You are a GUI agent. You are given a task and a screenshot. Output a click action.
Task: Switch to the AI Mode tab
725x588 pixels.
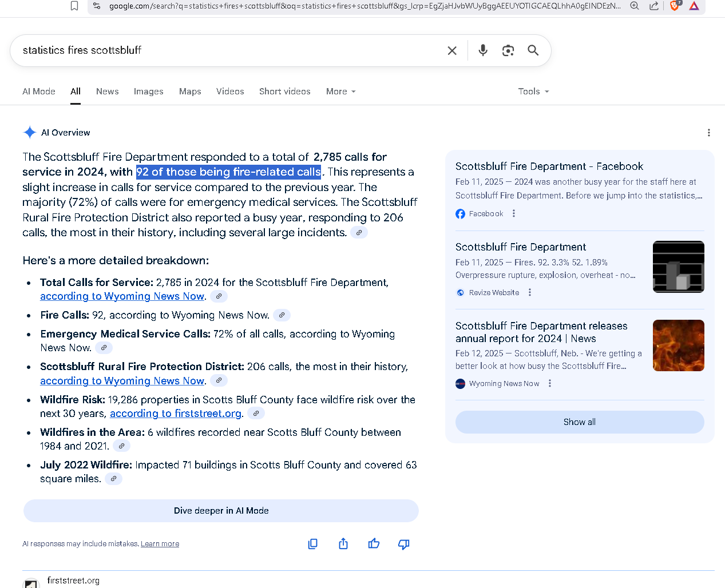coord(39,92)
